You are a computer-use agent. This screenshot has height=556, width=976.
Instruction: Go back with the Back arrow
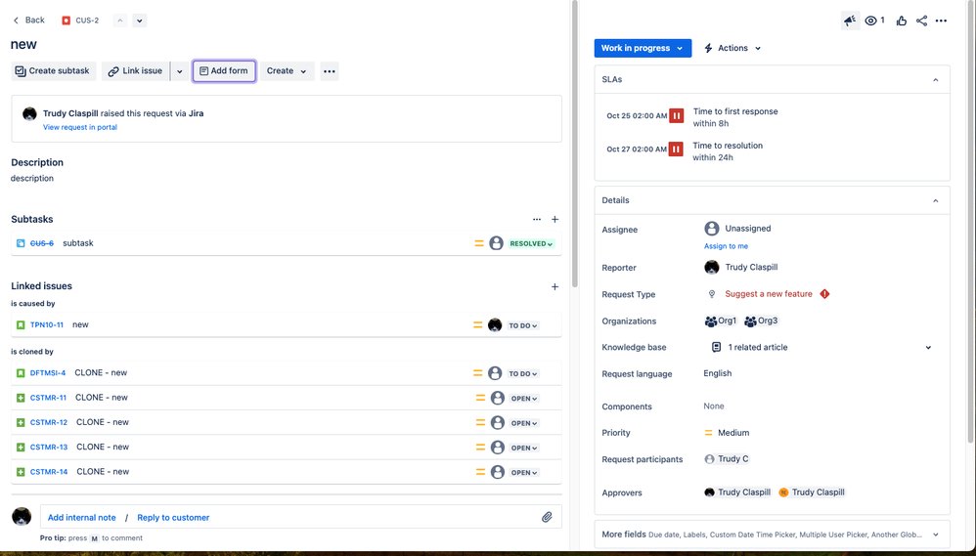click(28, 20)
